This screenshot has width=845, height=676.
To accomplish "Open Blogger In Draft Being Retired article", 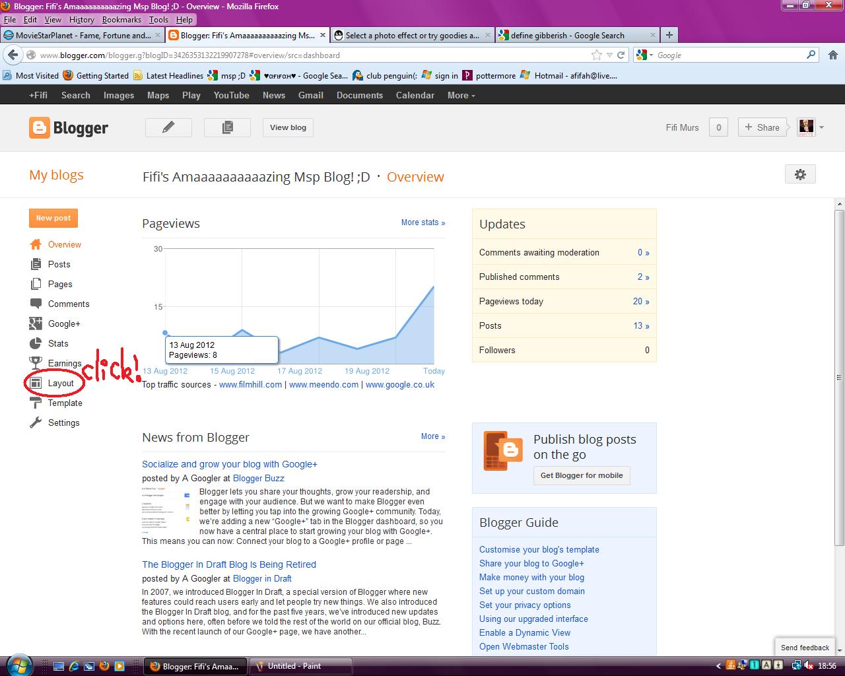I will click(229, 564).
